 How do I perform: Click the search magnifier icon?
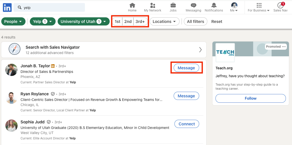point(19,7)
